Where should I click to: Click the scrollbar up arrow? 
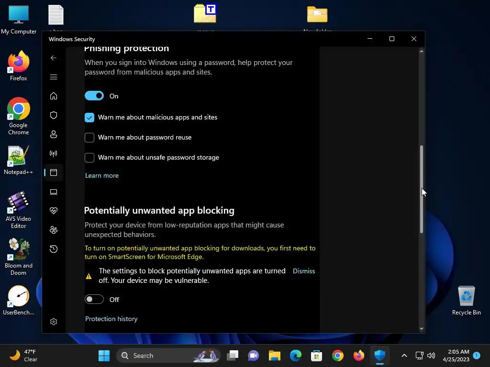coord(421,51)
